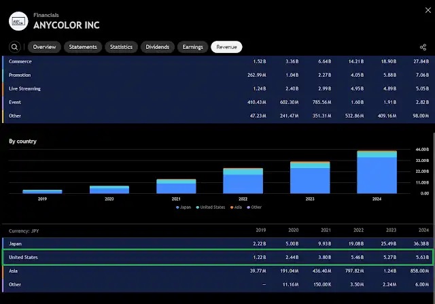Click United States 2022 value 5.46B

coord(358,257)
